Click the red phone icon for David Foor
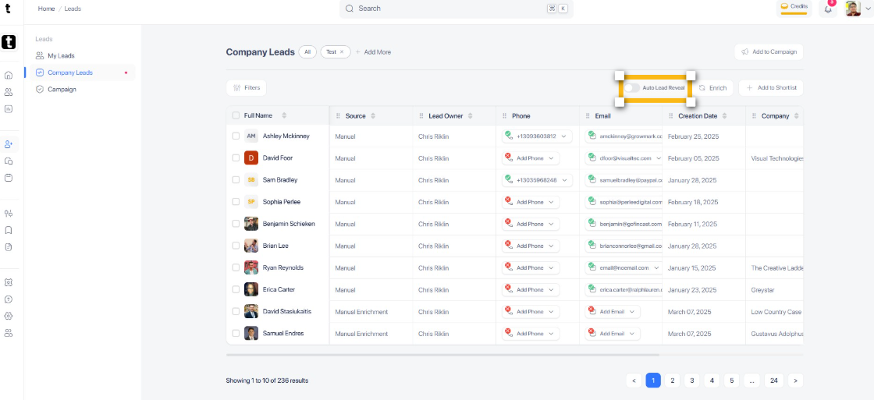 508,158
